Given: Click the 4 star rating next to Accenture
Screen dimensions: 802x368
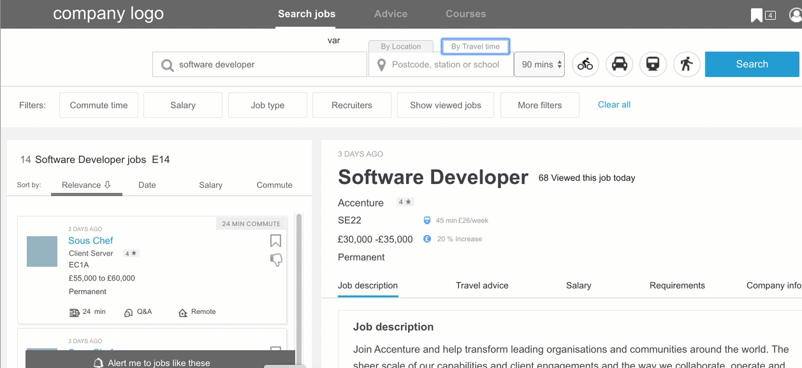Looking at the screenshot, I should (405, 202).
